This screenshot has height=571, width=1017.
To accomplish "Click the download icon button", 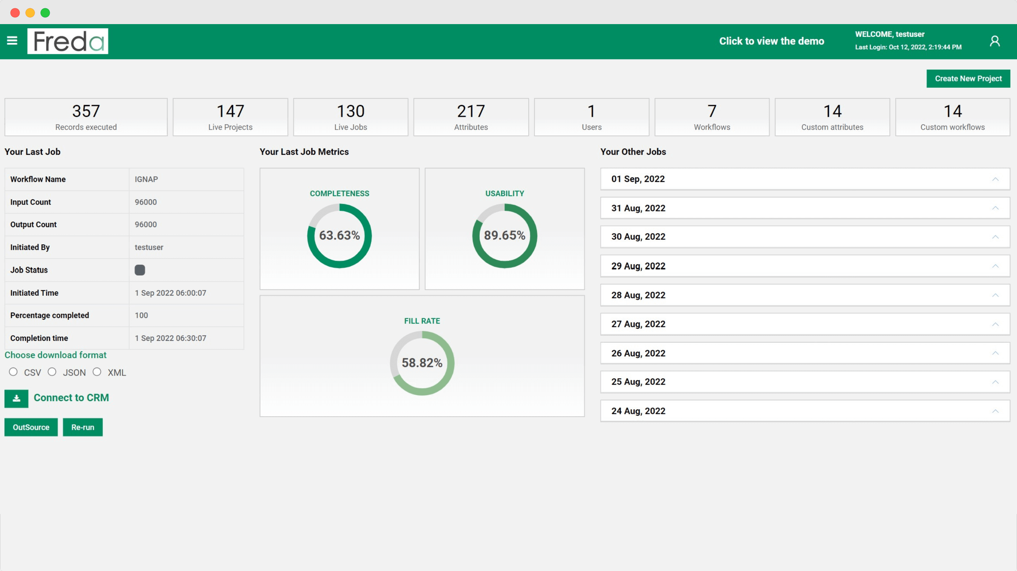I will (16, 398).
